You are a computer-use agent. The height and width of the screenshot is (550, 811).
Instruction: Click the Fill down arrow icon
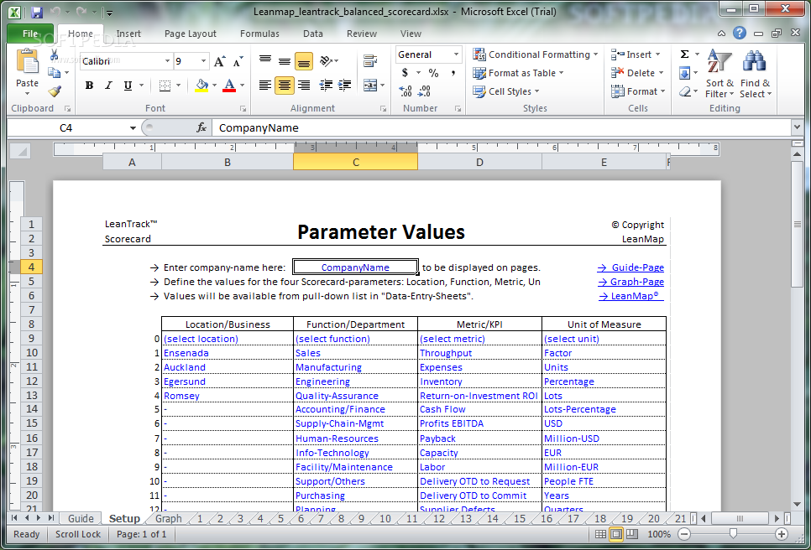[684, 73]
